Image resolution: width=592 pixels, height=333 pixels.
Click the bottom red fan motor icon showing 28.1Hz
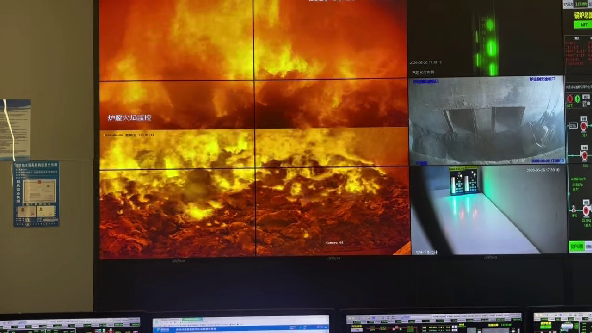pyautogui.click(x=586, y=211)
